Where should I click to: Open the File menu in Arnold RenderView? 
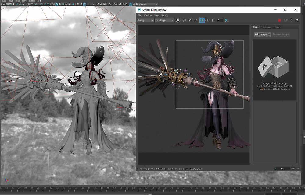coord(139,15)
